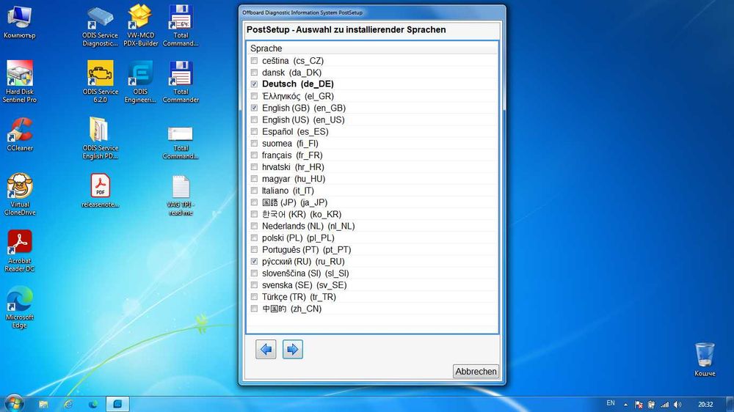Open VAG TPI read me file
Screen dimensions: 734x412
181,196
